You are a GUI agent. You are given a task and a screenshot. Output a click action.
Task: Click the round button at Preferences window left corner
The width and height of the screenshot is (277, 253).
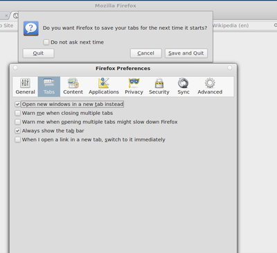pyautogui.click(x=15, y=68)
